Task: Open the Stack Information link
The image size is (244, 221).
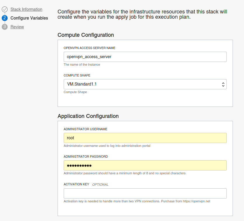Action: 26,9
